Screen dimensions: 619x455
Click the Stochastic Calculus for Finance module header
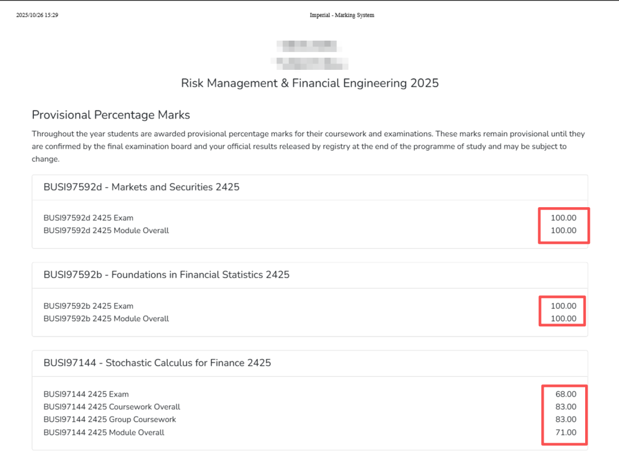(x=157, y=363)
